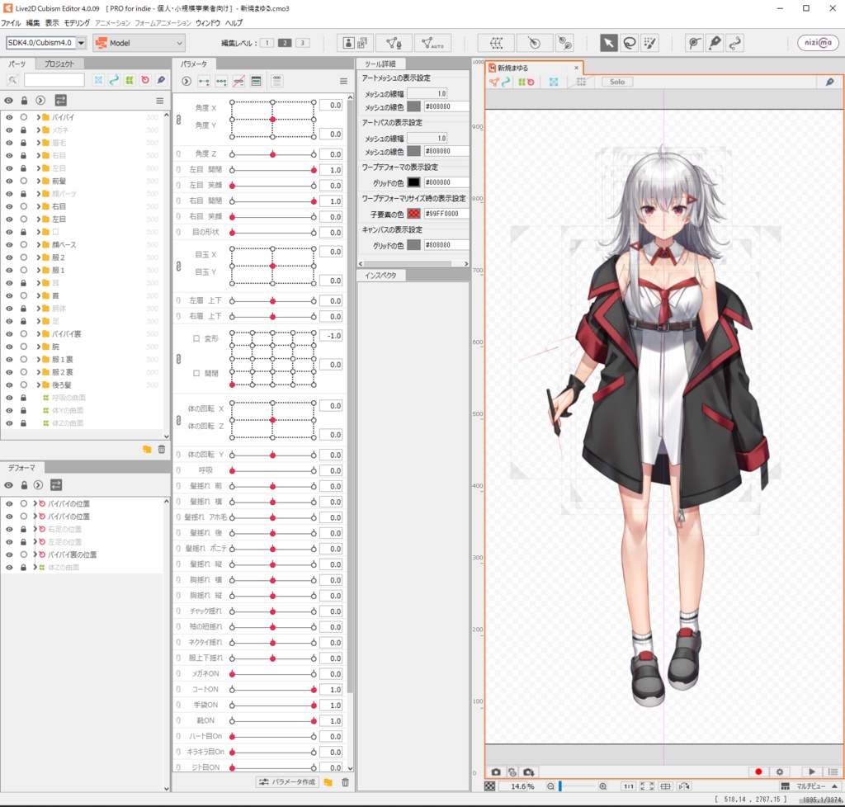Open the settings gear below the canvas
Screen dimensions: 845x807
click(x=779, y=772)
